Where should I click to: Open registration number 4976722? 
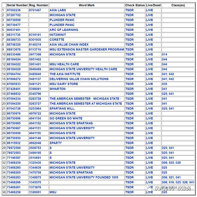35,113
